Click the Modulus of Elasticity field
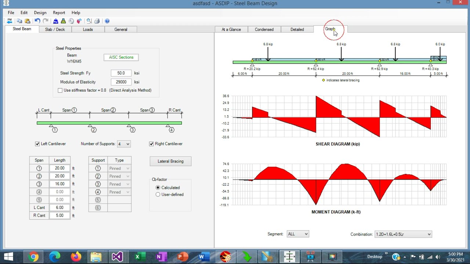The width and height of the screenshot is (470, 264). (121, 82)
